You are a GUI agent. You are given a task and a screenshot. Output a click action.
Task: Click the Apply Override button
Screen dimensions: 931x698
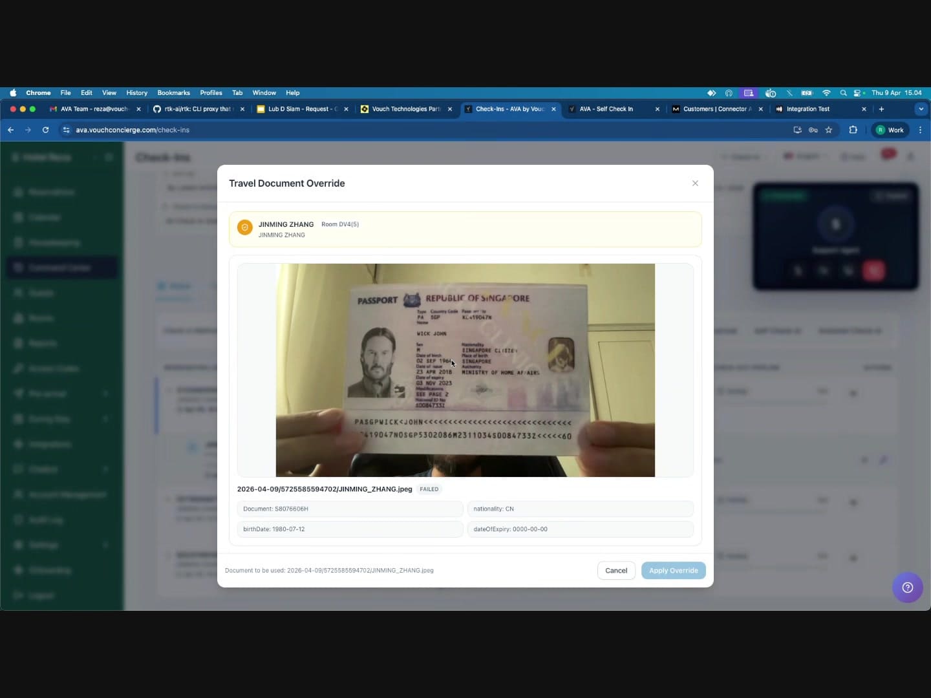tap(674, 571)
